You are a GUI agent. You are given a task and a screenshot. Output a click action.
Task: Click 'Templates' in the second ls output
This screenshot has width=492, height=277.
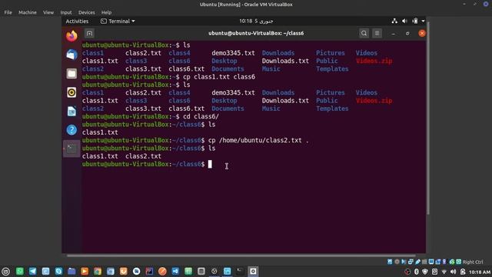[332, 108]
